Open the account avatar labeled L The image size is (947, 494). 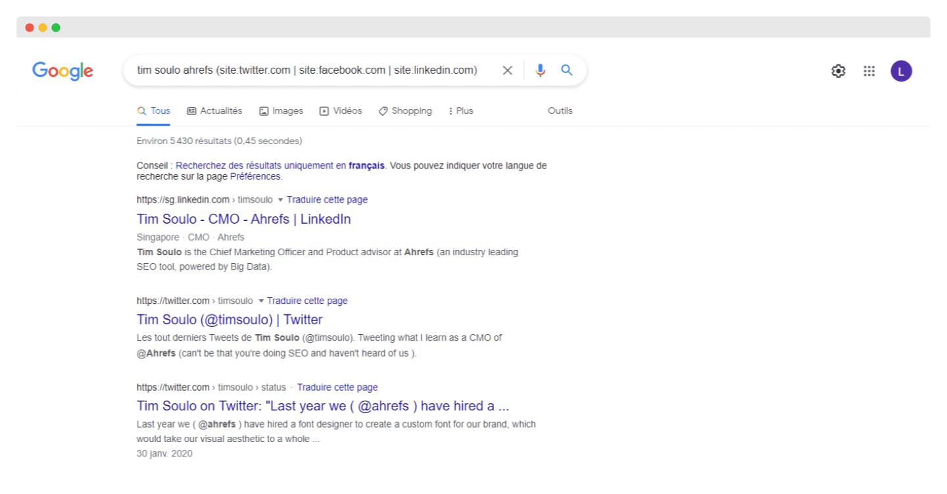point(902,71)
